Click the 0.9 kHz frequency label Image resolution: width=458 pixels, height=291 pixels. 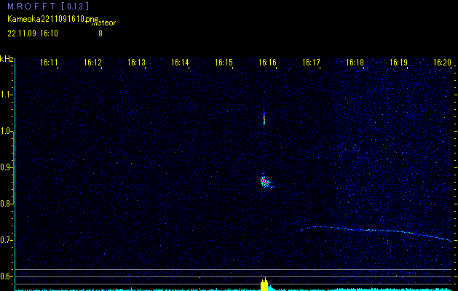click(7, 167)
